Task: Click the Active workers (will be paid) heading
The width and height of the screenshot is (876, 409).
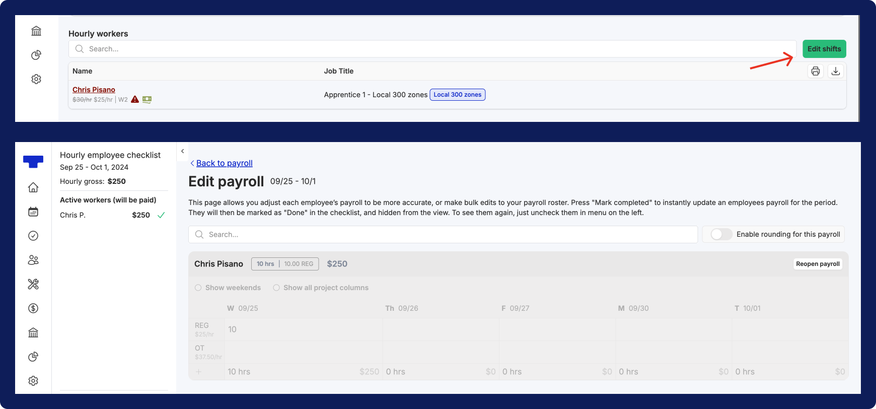Action: [108, 200]
